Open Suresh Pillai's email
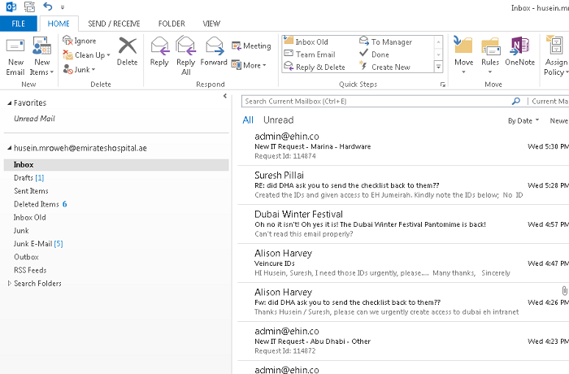 pyautogui.click(x=403, y=185)
